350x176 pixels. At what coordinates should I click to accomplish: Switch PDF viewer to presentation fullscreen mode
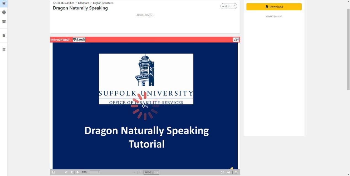[222, 172]
